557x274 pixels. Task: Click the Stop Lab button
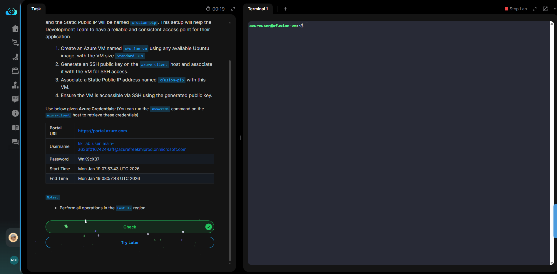pos(516,9)
